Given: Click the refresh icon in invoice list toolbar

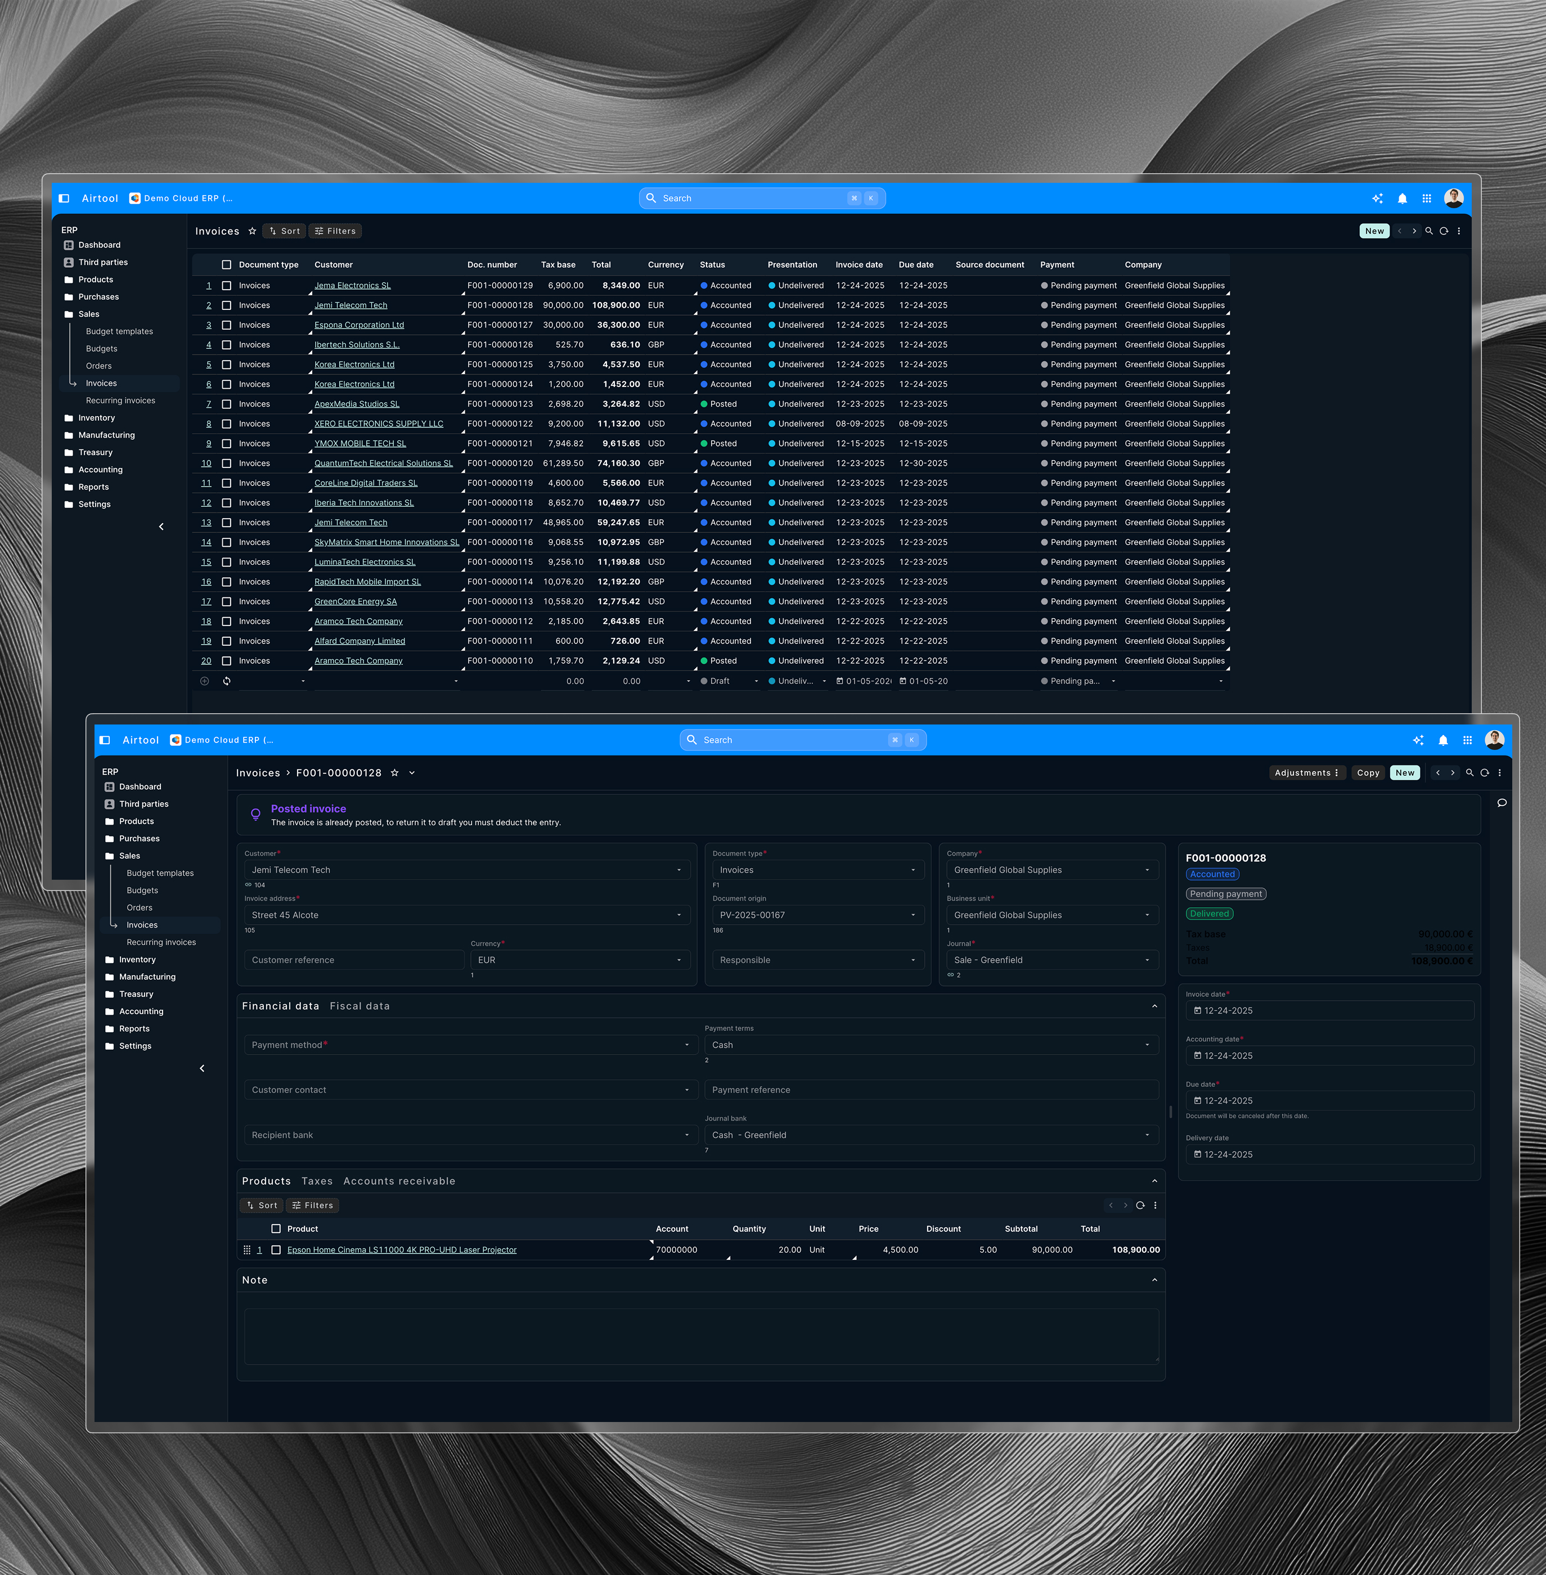Looking at the screenshot, I should point(1444,231).
